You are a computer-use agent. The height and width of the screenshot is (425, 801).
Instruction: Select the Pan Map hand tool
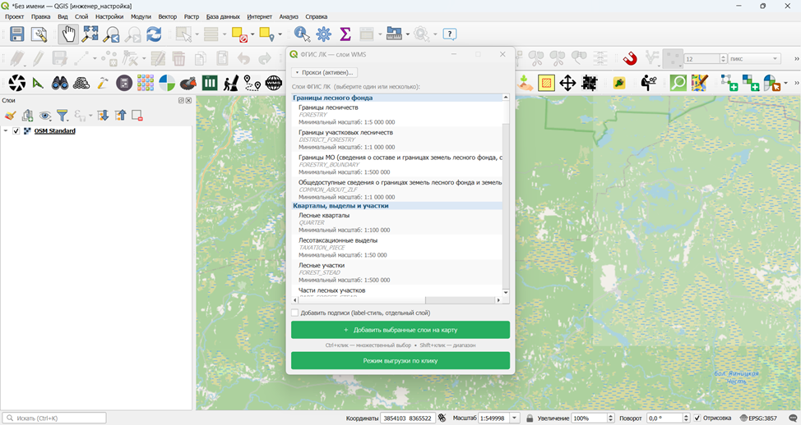click(68, 34)
